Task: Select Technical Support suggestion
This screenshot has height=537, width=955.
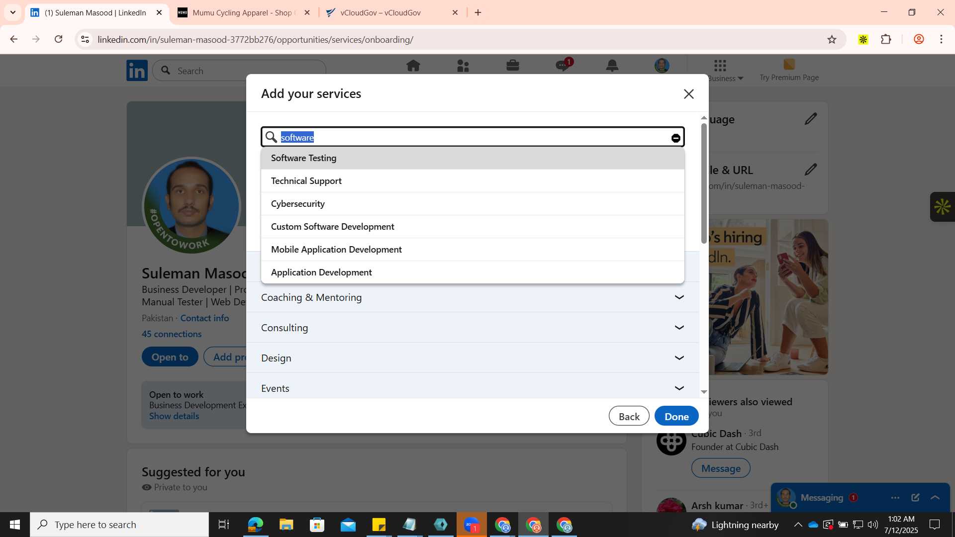Action: [x=473, y=181]
